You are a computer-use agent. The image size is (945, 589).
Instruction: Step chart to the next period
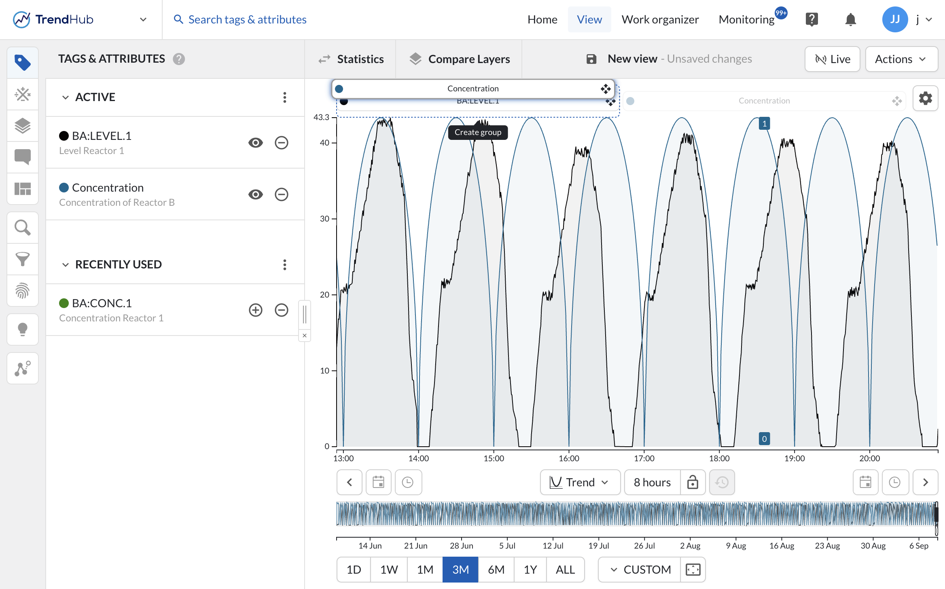point(926,482)
